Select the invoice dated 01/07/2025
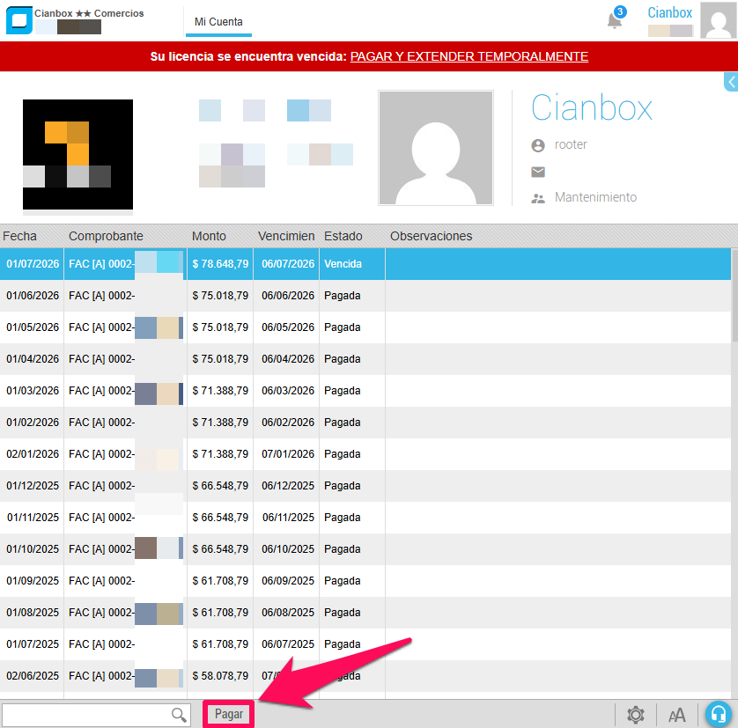738x728 pixels. pos(365,644)
